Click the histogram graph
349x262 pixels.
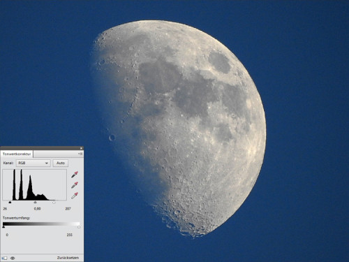click(35, 184)
